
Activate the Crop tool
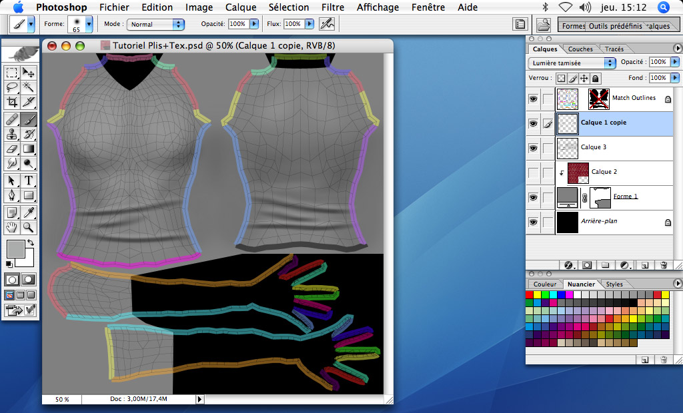pyautogui.click(x=12, y=102)
